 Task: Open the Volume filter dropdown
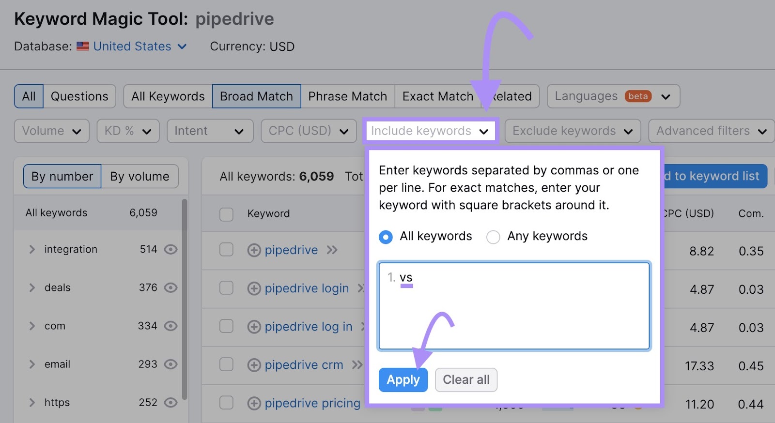point(51,131)
